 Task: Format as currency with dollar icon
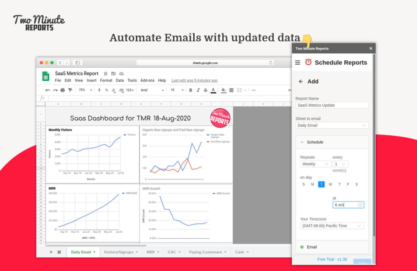pos(99,90)
